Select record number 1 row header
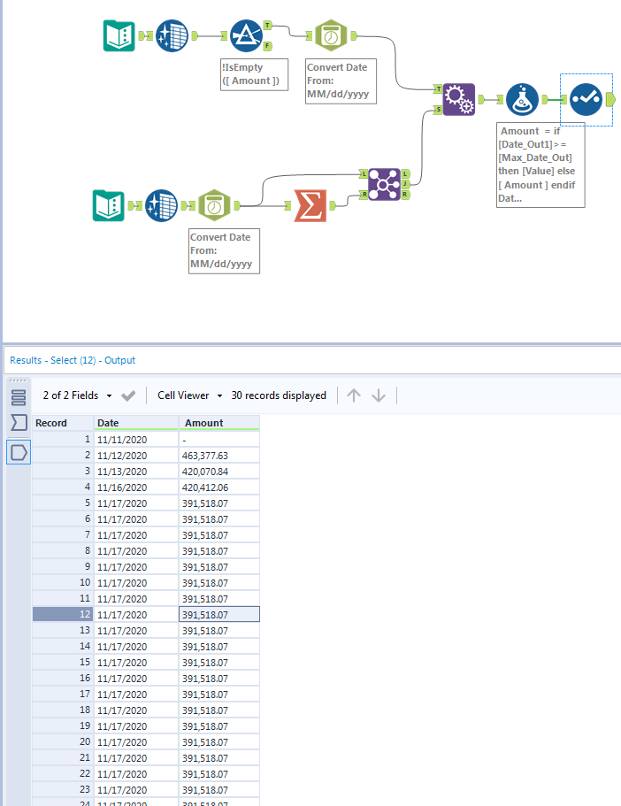621x806 pixels. [63, 440]
